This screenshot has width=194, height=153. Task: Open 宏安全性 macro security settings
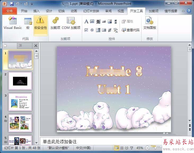tap(41, 23)
